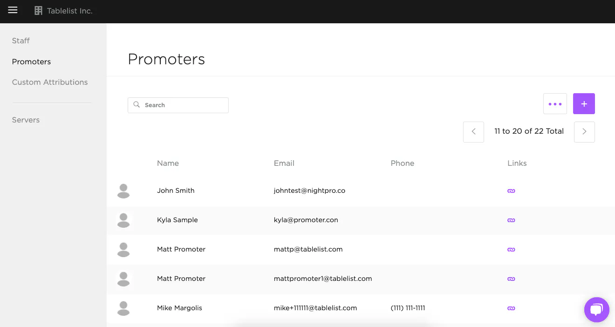615x327 pixels.
Task: Click the link icon for John Smith
Action: [511, 191]
